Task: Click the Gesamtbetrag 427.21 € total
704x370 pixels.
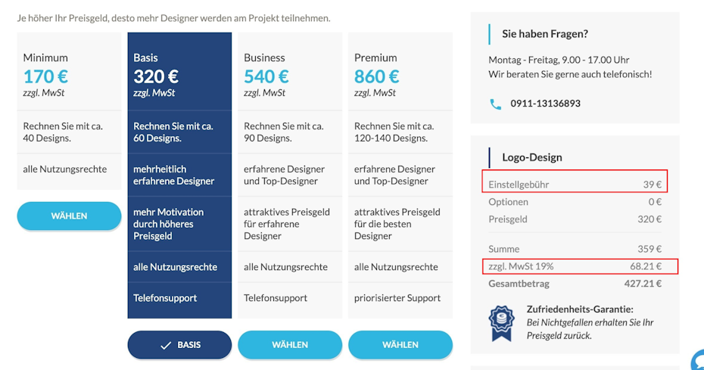Action: pyautogui.click(x=575, y=284)
